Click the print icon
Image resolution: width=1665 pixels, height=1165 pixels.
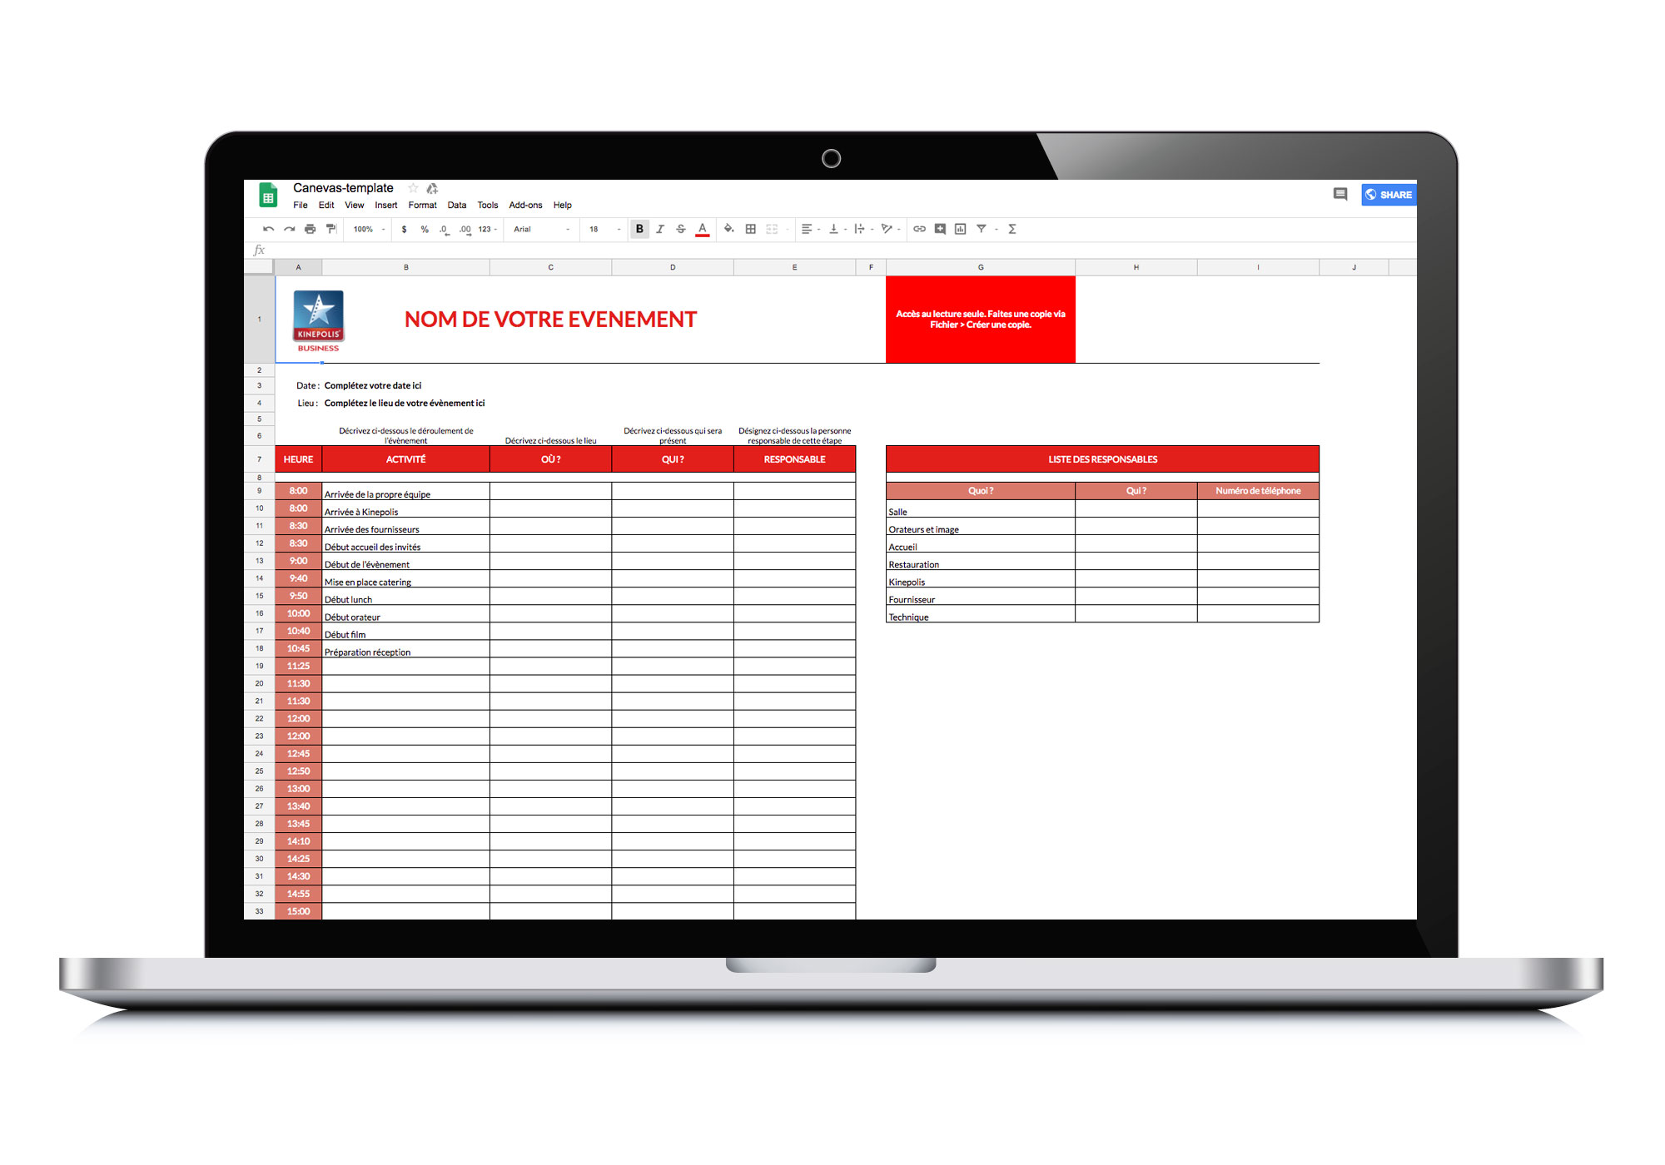[310, 229]
